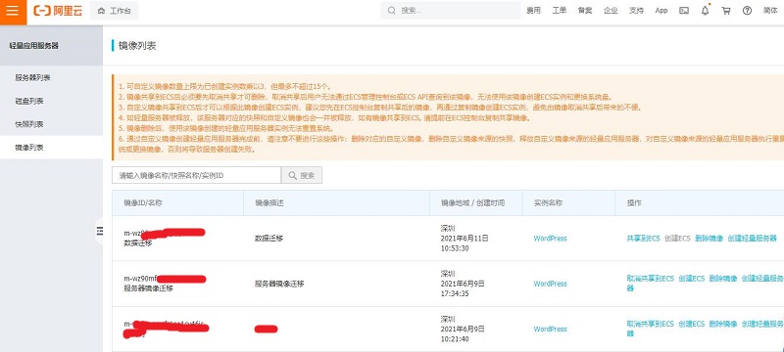Viewport: 784px width, 352px height.
Task: Switch language via 简体
Action: tap(770, 11)
